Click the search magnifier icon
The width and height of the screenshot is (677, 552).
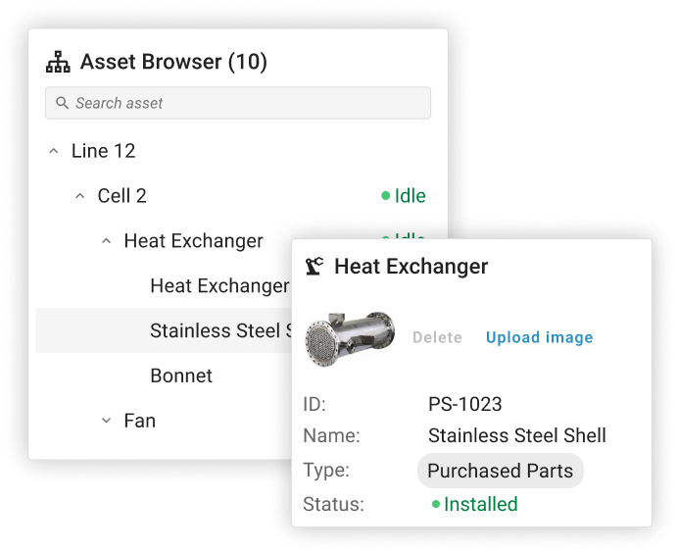62,103
